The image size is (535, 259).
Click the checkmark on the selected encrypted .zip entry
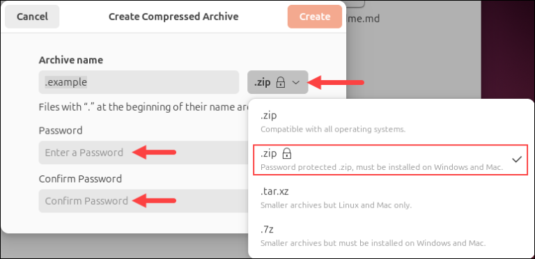(518, 159)
